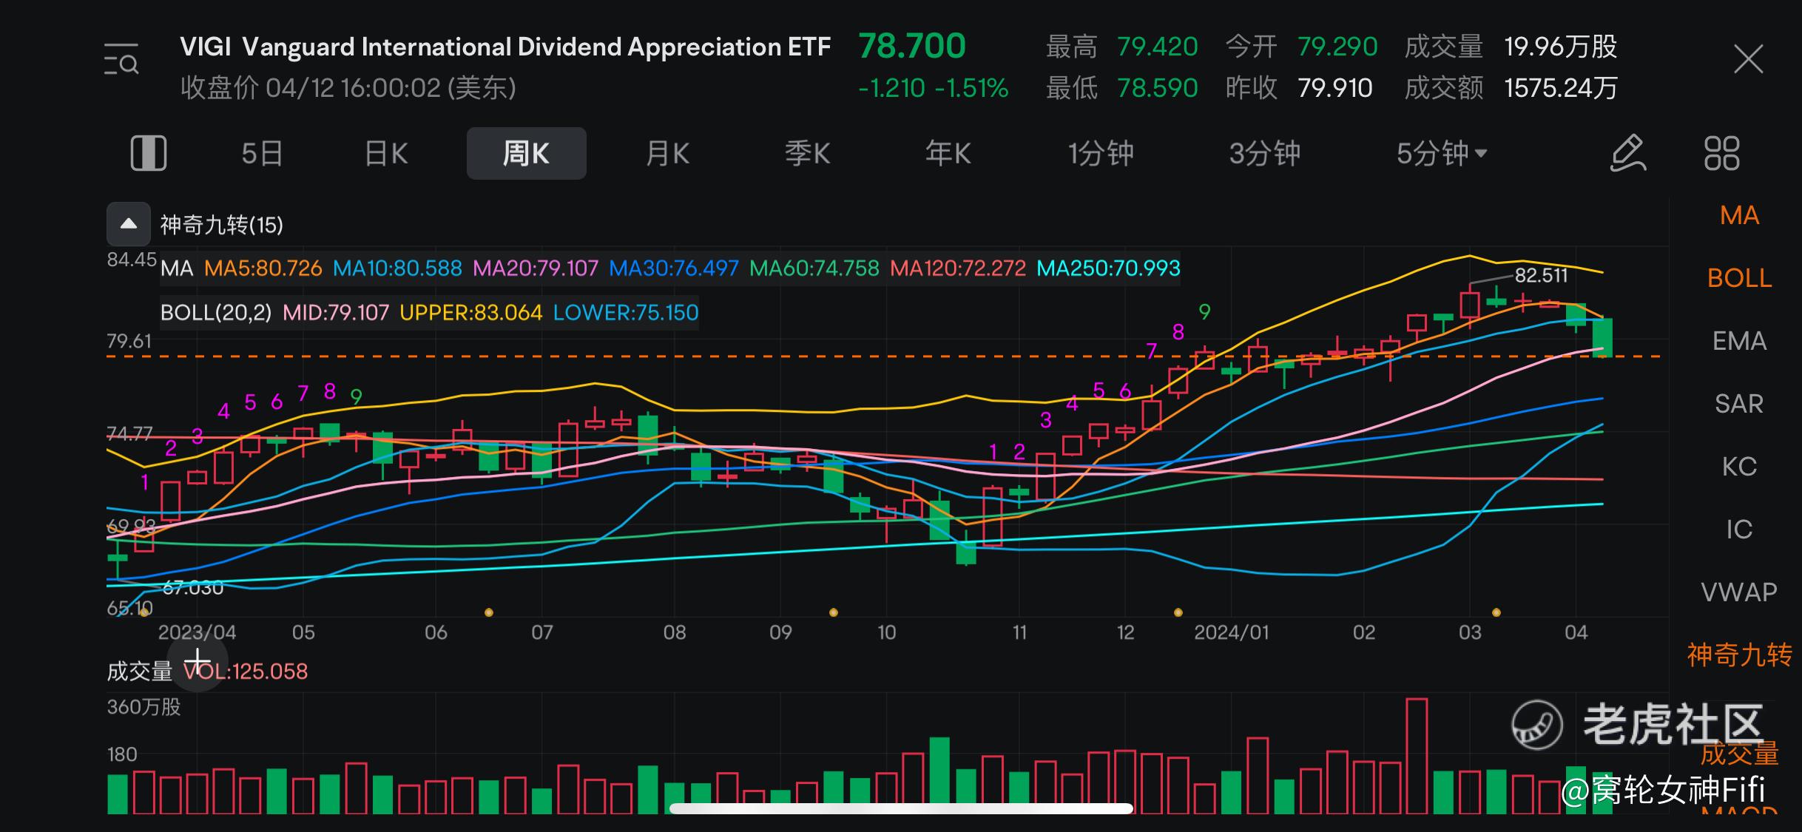Image resolution: width=1802 pixels, height=832 pixels.
Task: Click the 收盘价 04/12 16:00:02 timestamp
Action: (x=348, y=88)
